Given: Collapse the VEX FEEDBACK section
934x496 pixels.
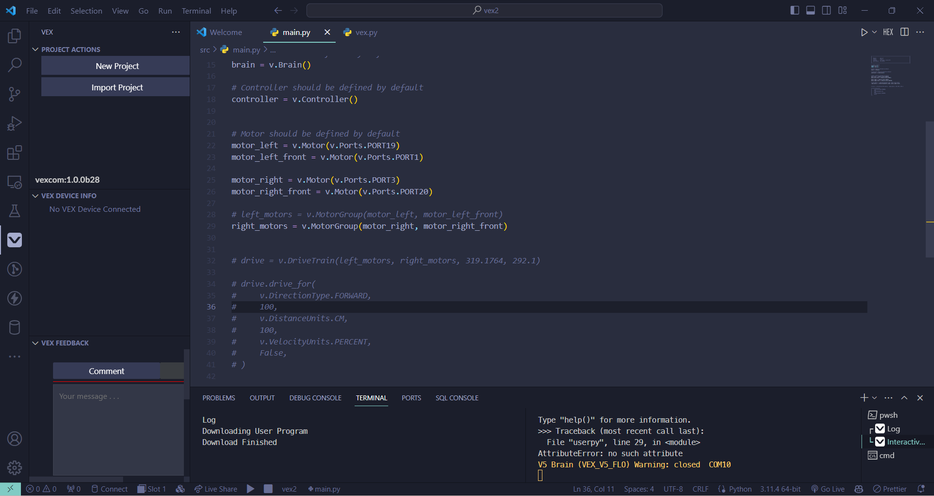Looking at the screenshot, I should (x=65, y=343).
